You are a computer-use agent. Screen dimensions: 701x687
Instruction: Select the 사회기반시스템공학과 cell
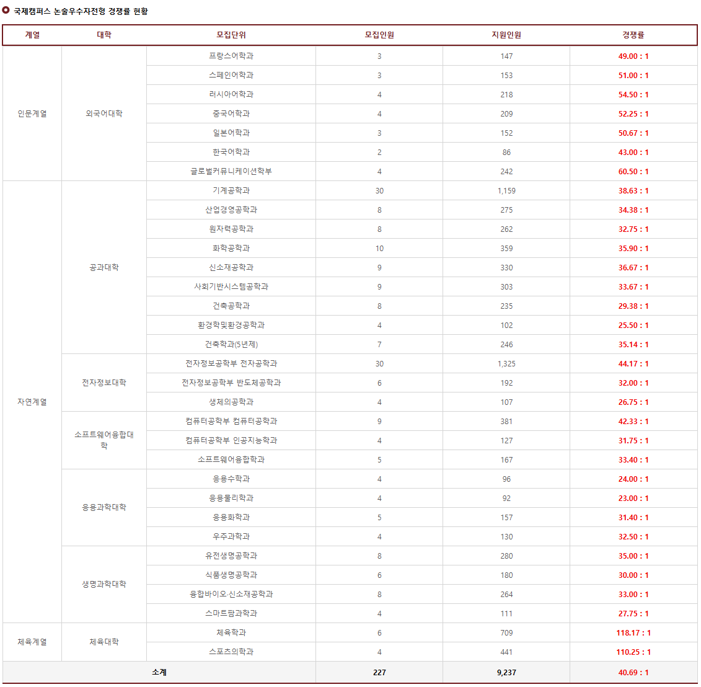[231, 286]
